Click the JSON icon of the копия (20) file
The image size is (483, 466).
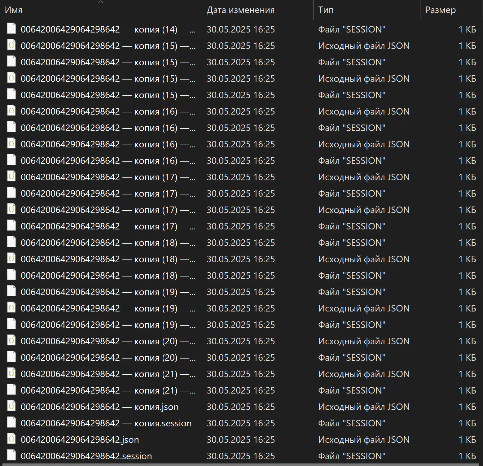point(11,341)
